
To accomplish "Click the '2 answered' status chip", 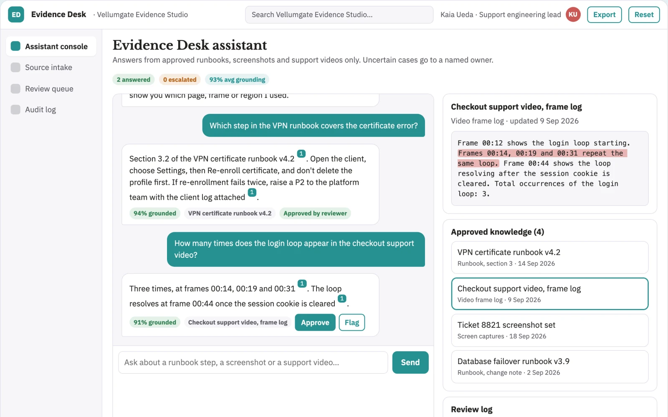I will (x=134, y=79).
